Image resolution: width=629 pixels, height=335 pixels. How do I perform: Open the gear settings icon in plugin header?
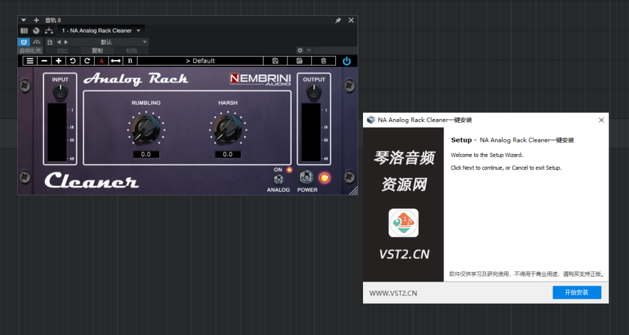[300, 50]
